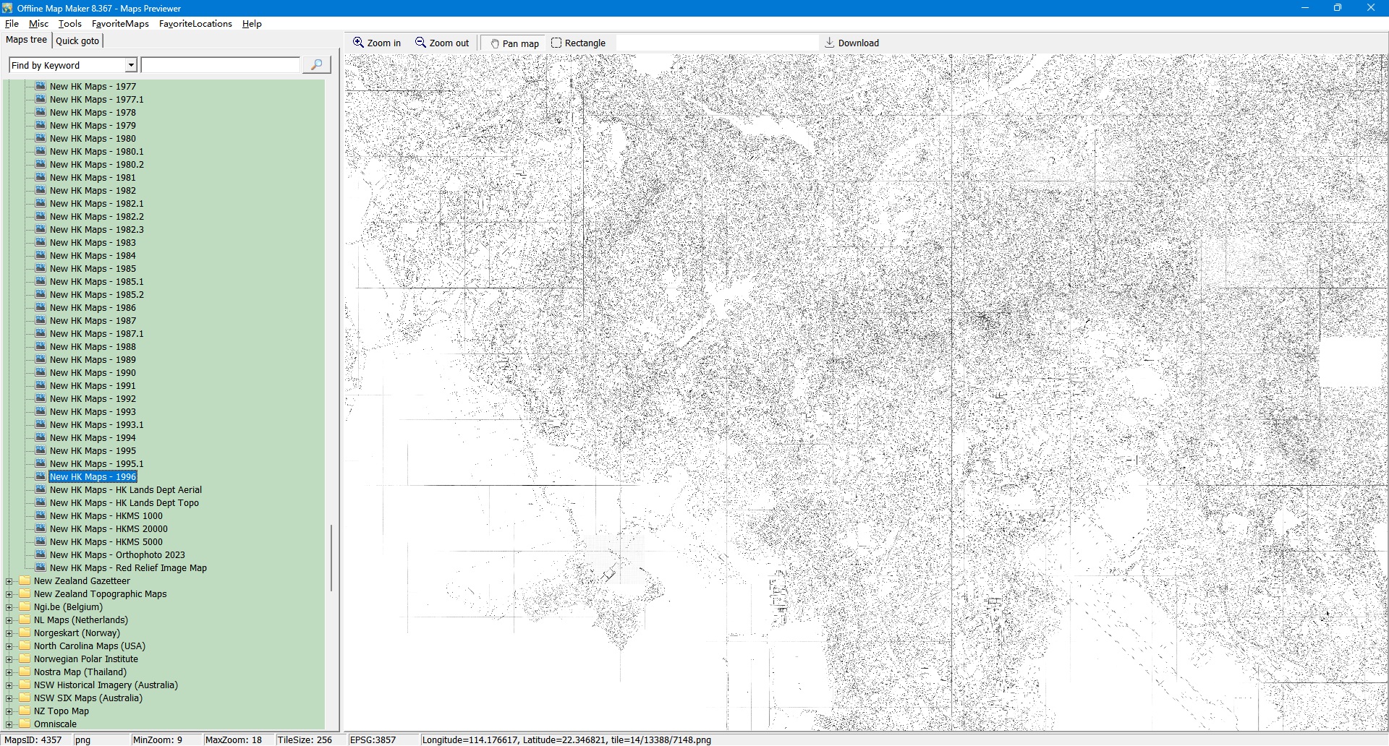Switch to the Quick goto tab
The width and height of the screenshot is (1389, 746).
coord(77,40)
